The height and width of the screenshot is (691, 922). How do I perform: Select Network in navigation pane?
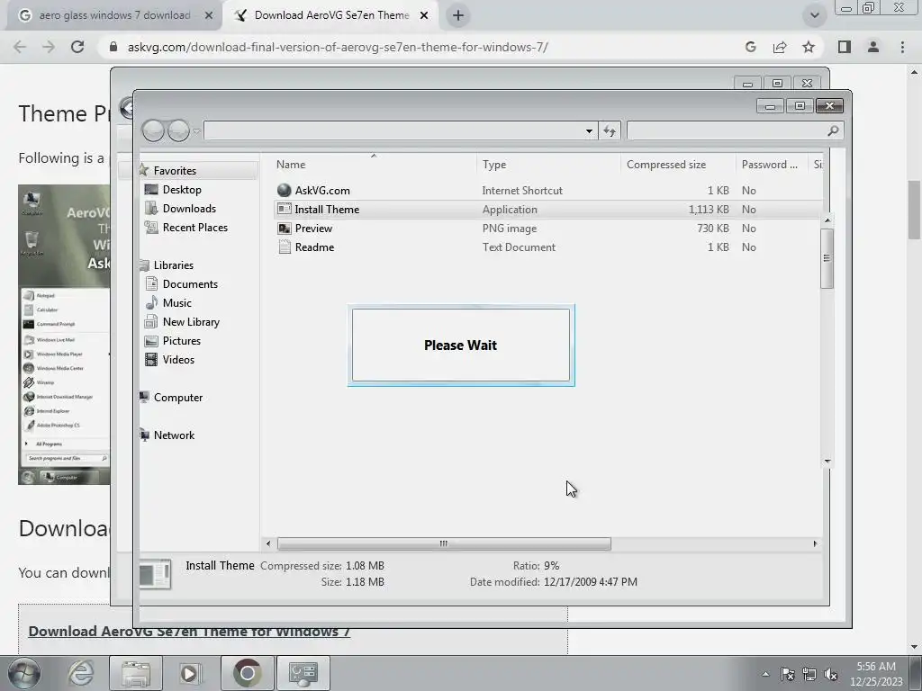pyautogui.click(x=174, y=435)
